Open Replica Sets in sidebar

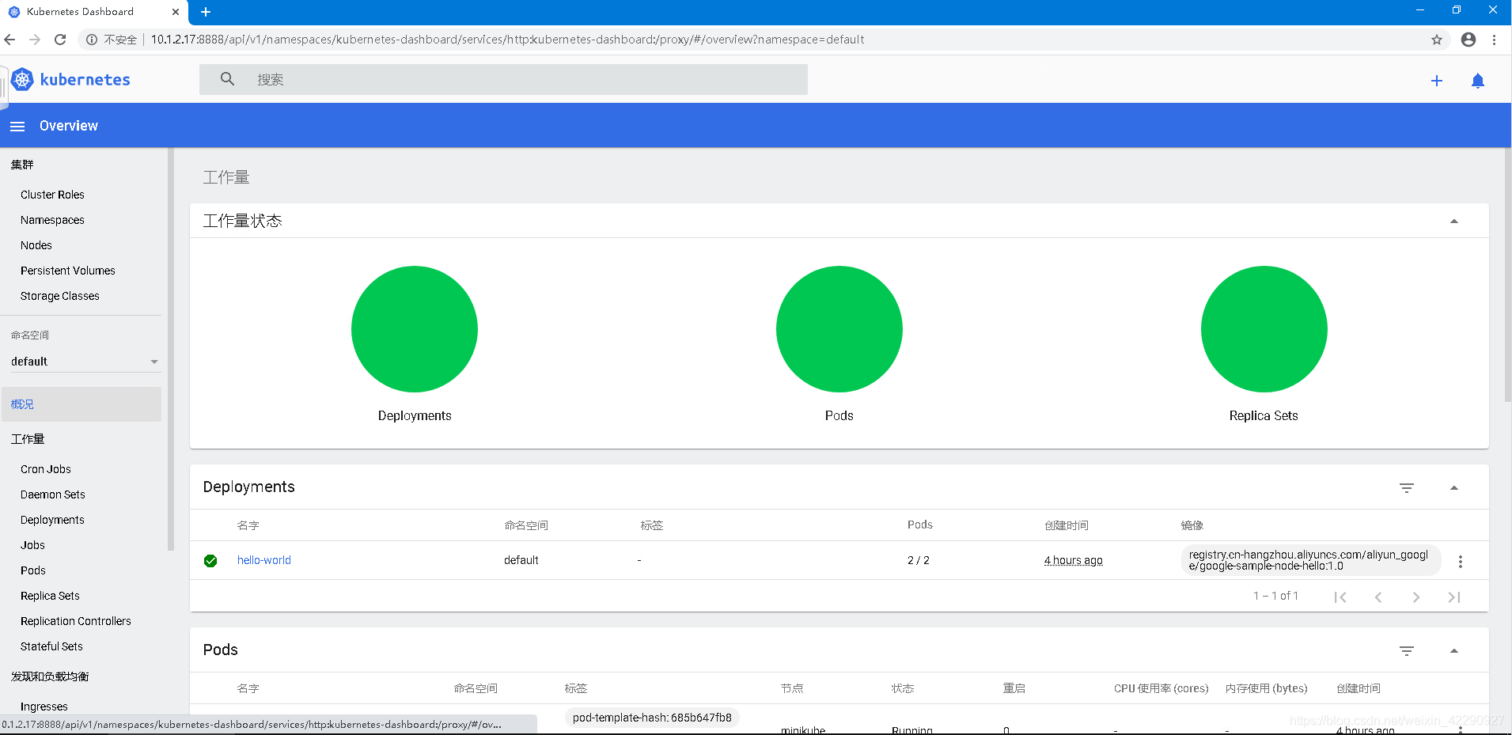point(50,596)
